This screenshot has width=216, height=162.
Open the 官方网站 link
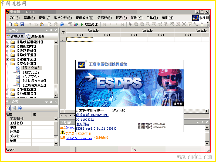point(83,124)
